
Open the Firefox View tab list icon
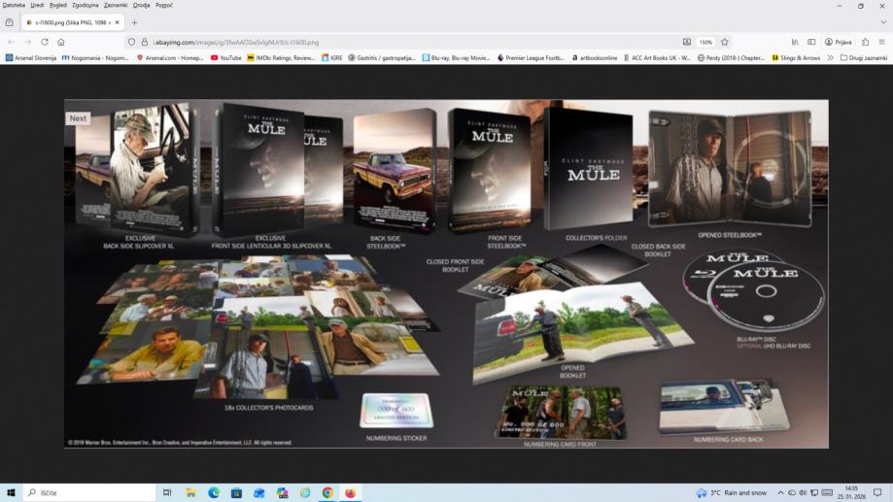(x=9, y=22)
